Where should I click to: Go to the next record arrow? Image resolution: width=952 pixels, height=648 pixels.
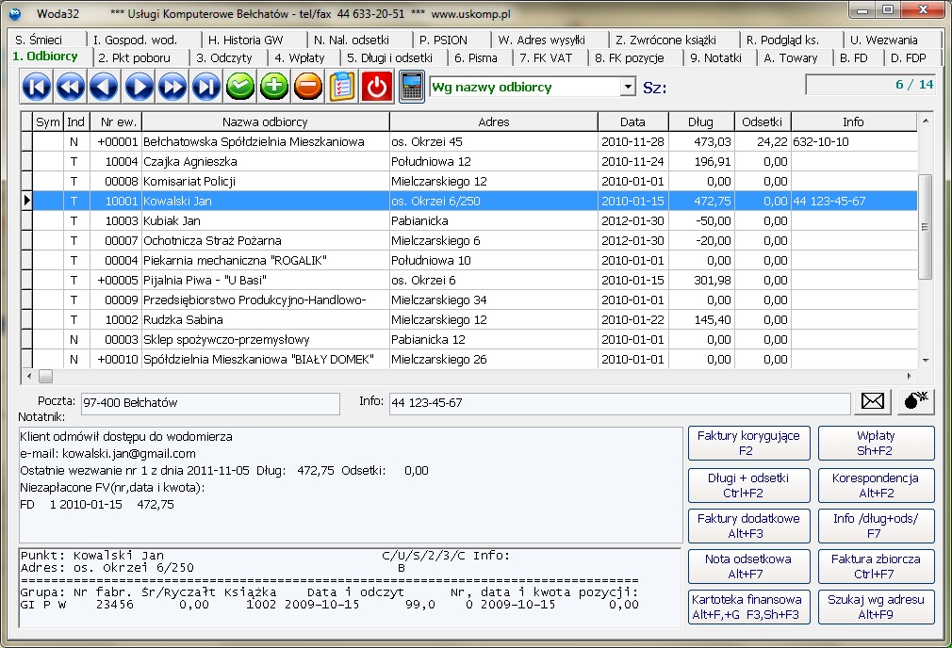coord(139,88)
